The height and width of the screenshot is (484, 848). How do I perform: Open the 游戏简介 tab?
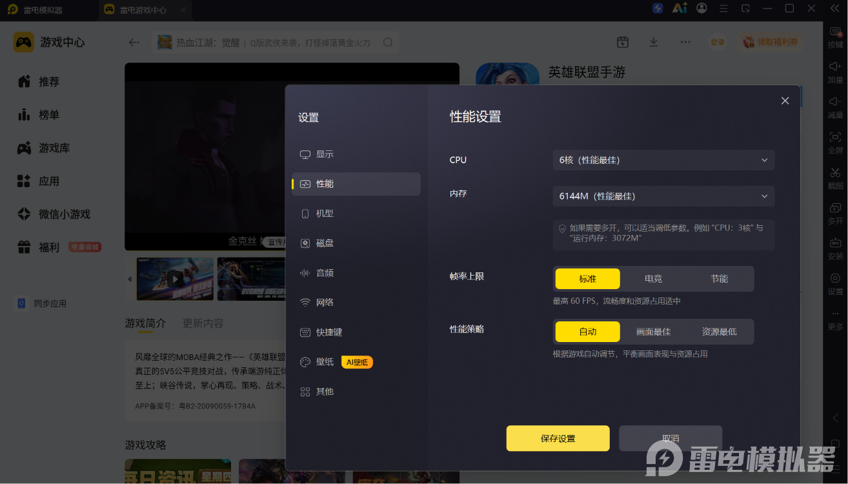145,323
